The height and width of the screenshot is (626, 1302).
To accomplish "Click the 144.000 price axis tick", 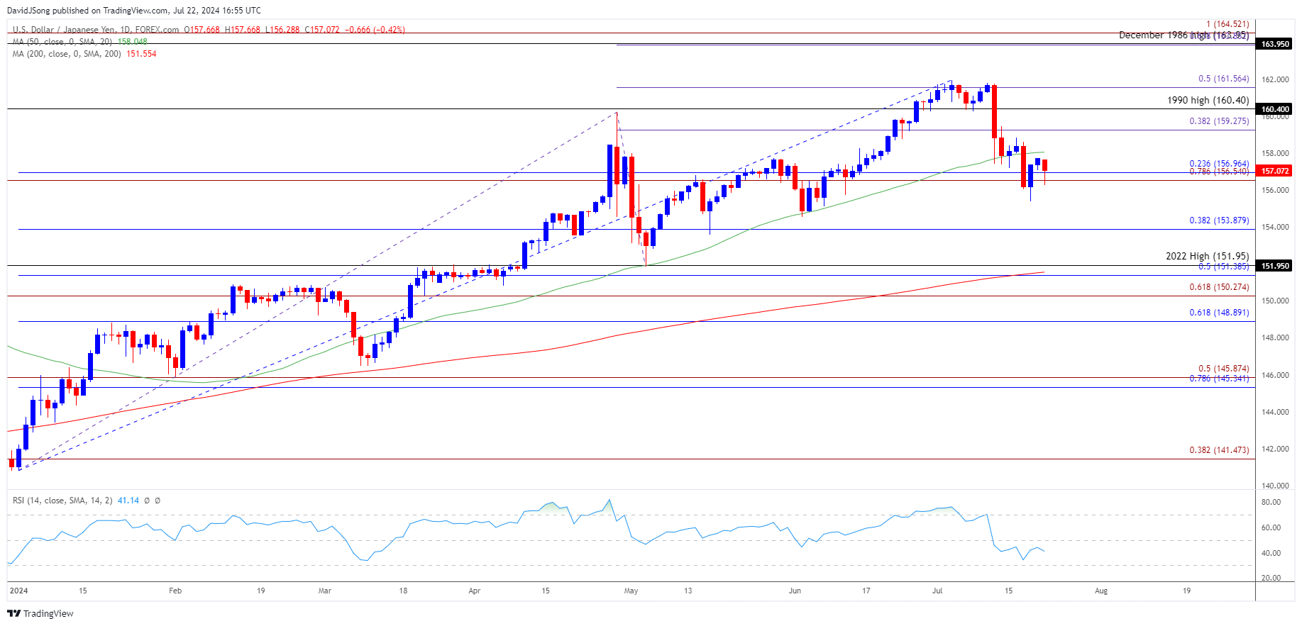I will point(1275,412).
